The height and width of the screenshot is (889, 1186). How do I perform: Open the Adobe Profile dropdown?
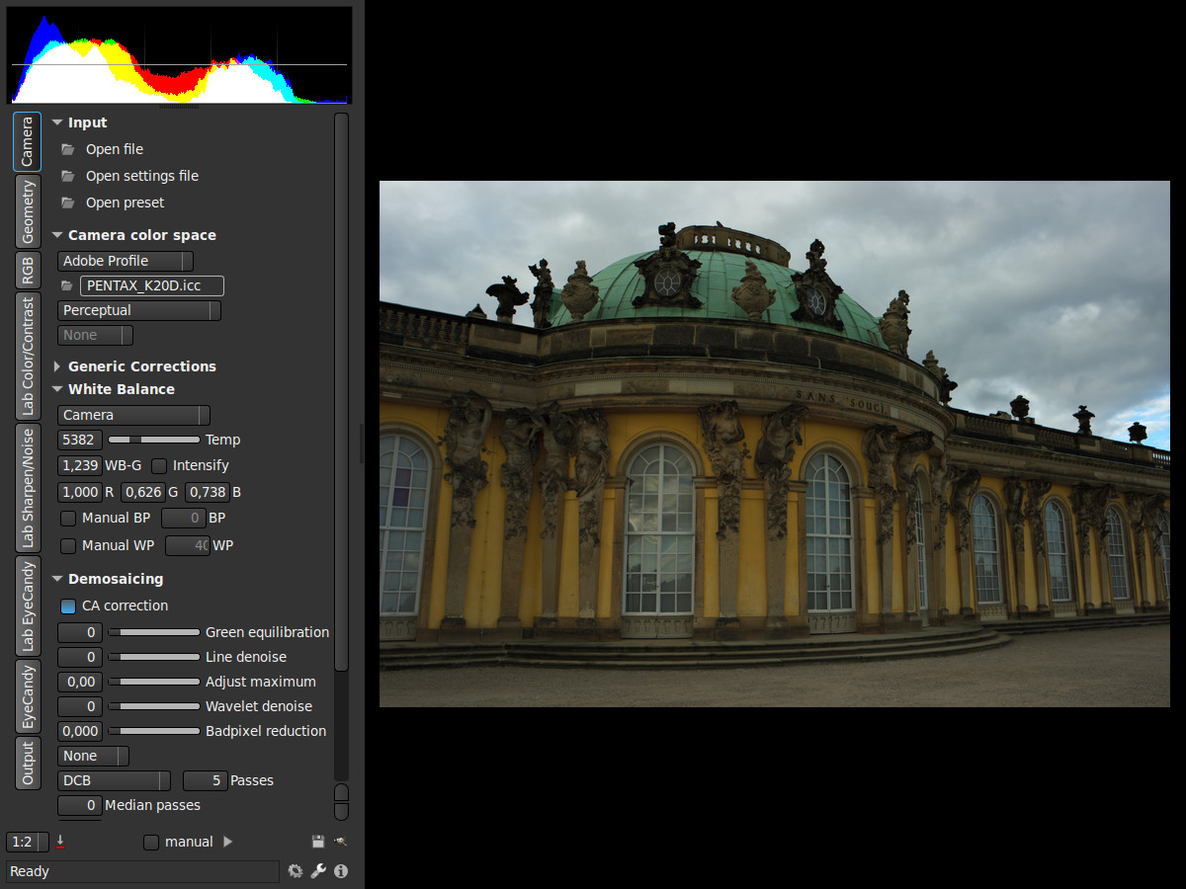(125, 261)
